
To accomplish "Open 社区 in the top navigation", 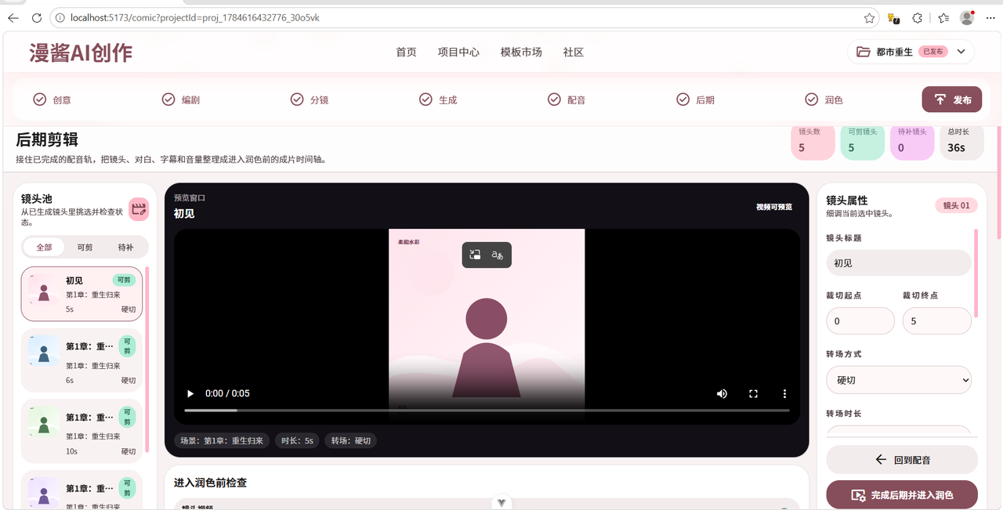I will pyautogui.click(x=574, y=52).
